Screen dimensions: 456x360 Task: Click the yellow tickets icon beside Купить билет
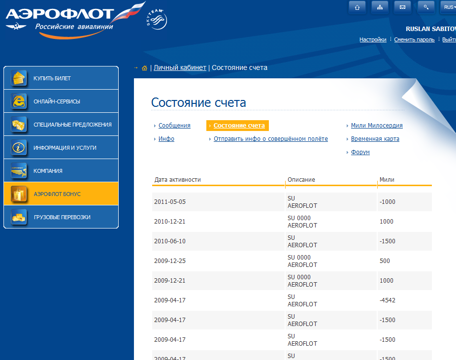(19, 78)
